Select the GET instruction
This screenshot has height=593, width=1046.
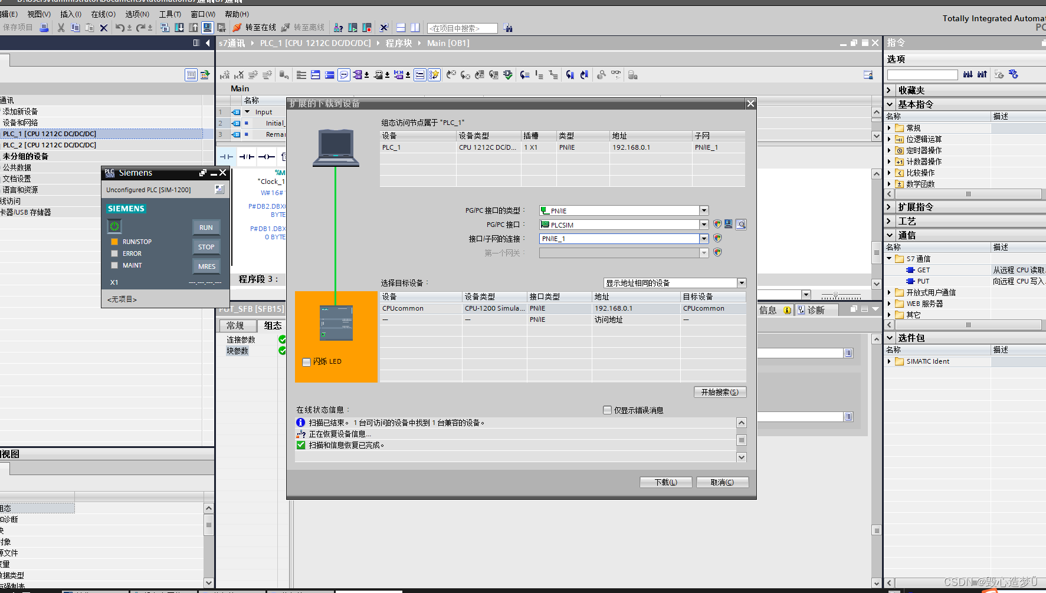pos(923,270)
